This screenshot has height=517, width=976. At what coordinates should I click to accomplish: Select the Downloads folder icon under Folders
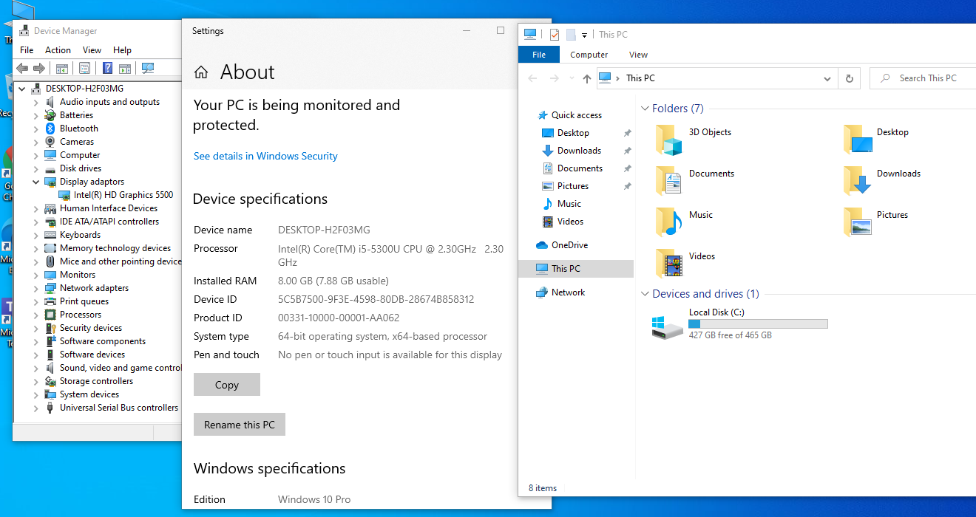point(858,181)
